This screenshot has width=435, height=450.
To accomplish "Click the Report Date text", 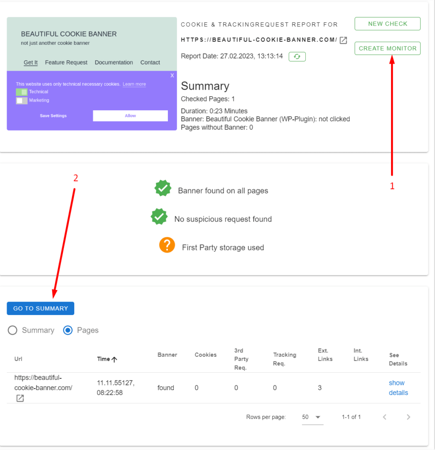I will click(232, 56).
